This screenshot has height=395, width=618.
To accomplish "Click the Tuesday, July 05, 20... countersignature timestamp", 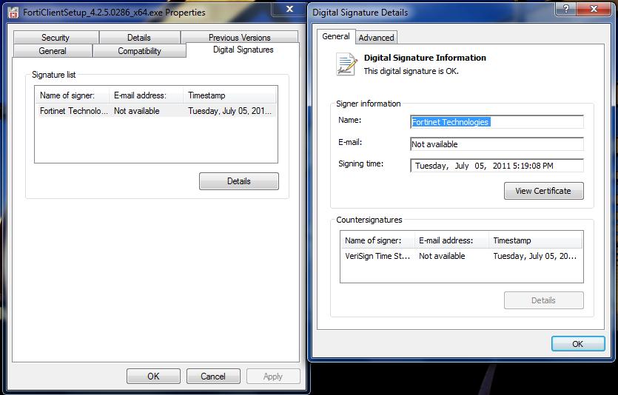I will click(535, 256).
